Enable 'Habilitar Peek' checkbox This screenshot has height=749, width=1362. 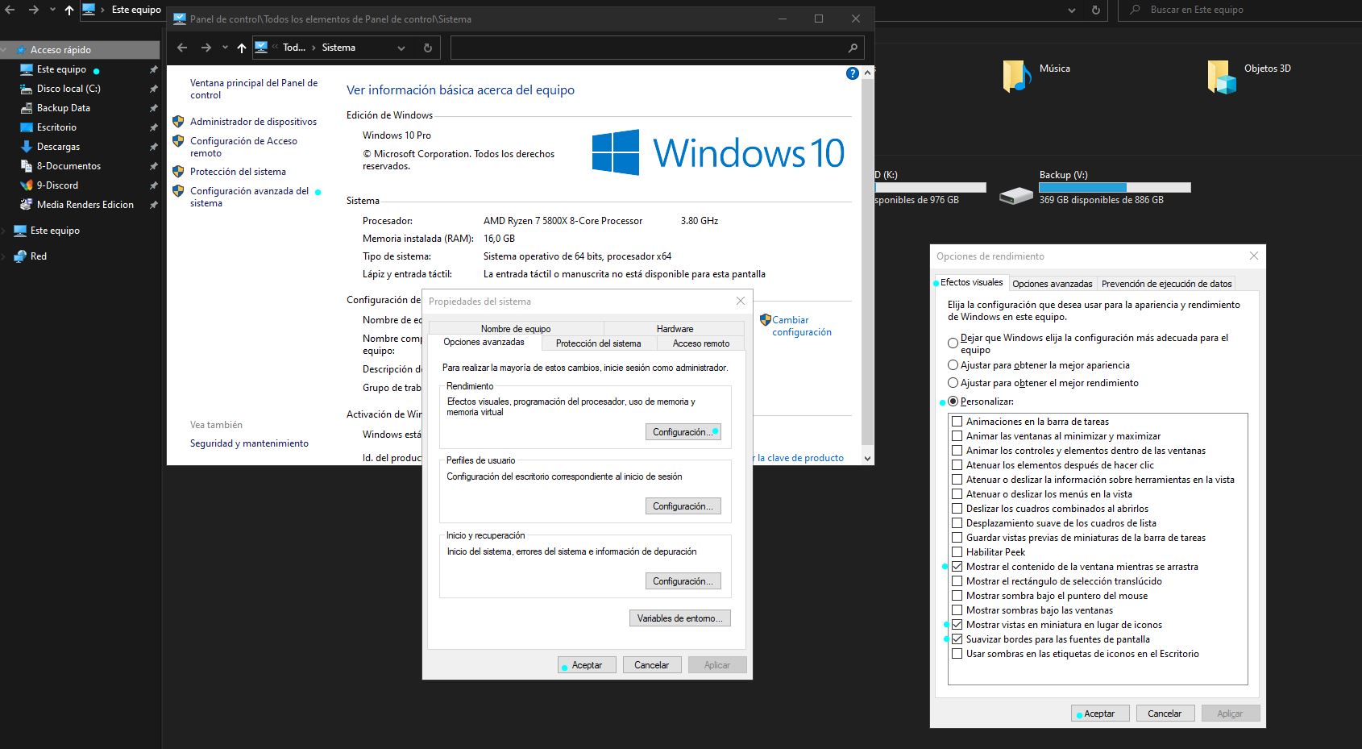coord(957,552)
